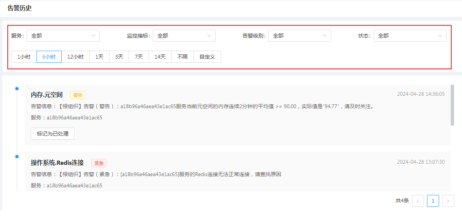Open the 告警级别 dropdown selector
Viewport: 462px width, 217px height.
pyautogui.click(x=299, y=36)
